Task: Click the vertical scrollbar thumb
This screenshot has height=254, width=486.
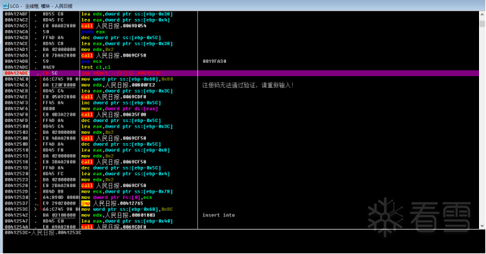Action: click(x=483, y=24)
